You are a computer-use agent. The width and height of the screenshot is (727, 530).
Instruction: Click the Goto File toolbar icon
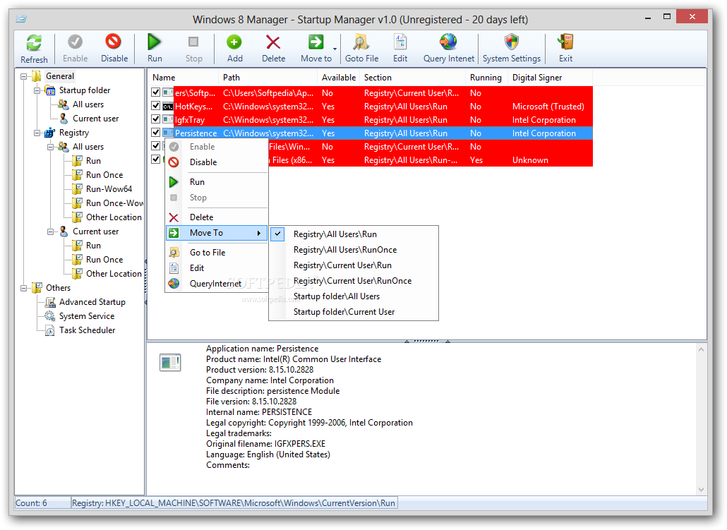[x=361, y=42]
